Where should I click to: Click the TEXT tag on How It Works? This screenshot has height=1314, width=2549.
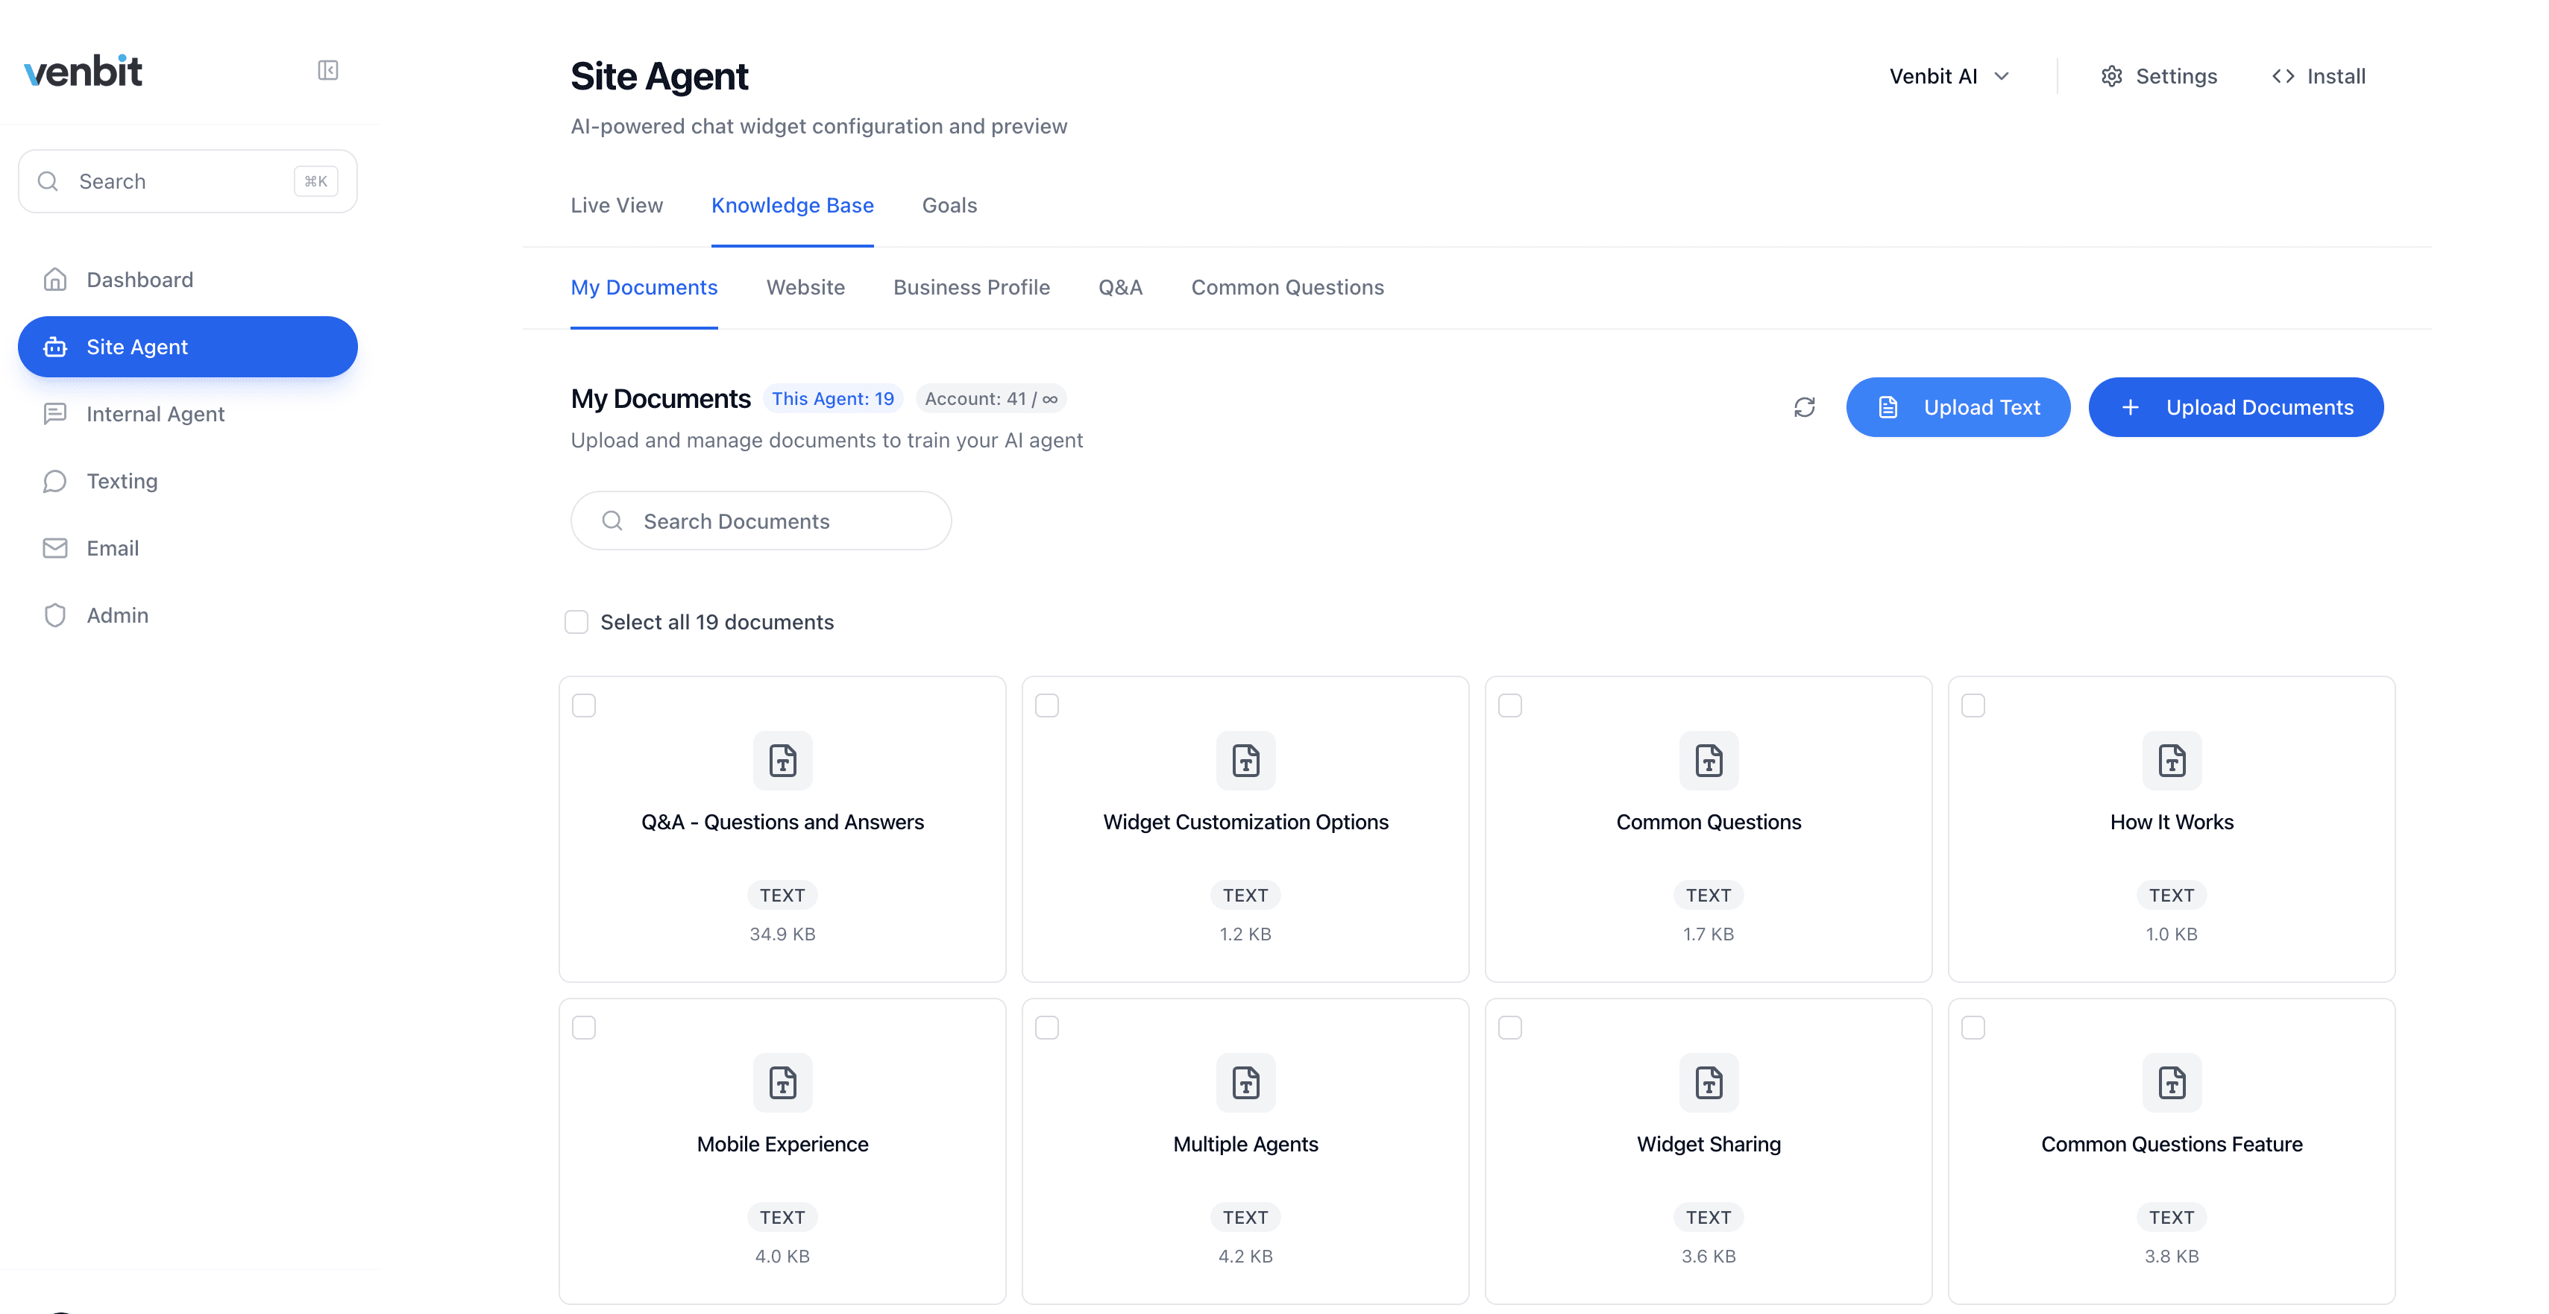tap(2172, 896)
